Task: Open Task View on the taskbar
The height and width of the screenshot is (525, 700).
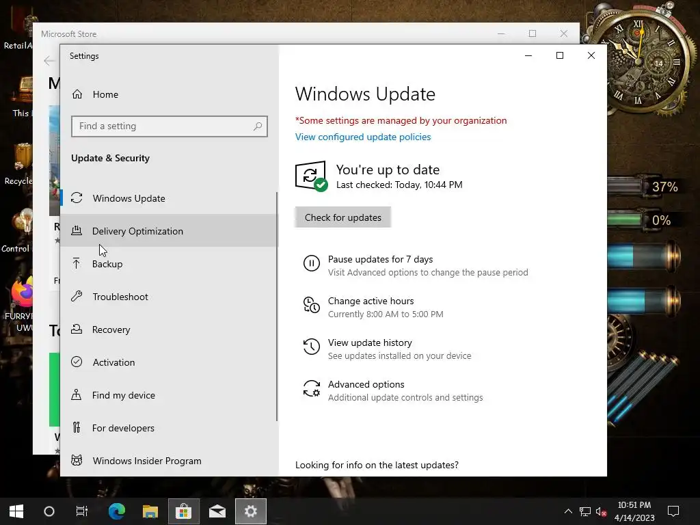Action: click(x=82, y=511)
